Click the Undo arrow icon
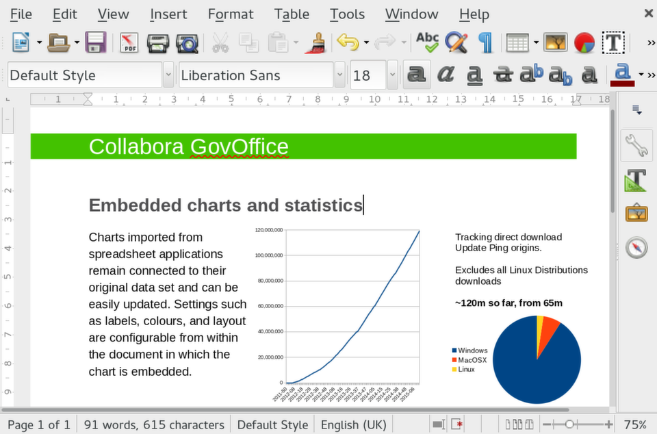This screenshot has height=434, width=657. point(348,42)
